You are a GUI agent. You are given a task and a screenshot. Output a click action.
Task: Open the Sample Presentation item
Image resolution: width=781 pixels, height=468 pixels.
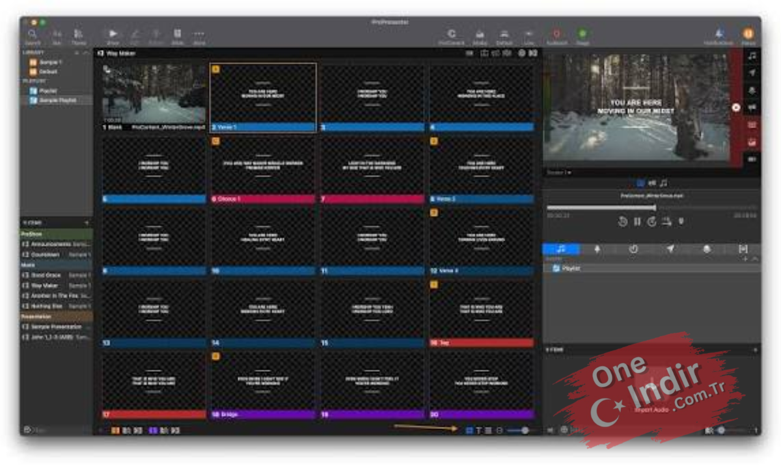coord(56,327)
